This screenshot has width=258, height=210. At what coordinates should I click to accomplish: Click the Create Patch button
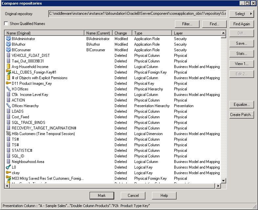click(242, 115)
